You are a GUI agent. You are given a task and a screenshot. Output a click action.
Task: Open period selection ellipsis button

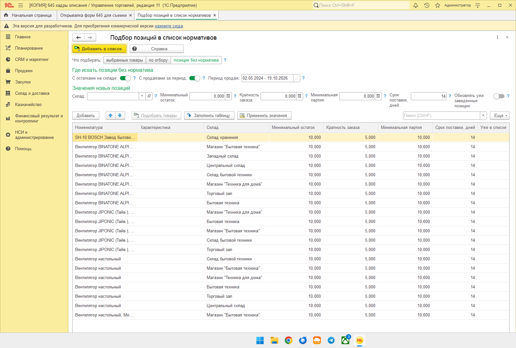pos(297,78)
